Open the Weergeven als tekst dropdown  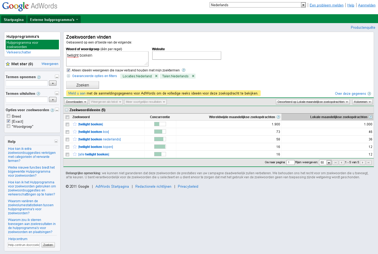click(x=106, y=102)
